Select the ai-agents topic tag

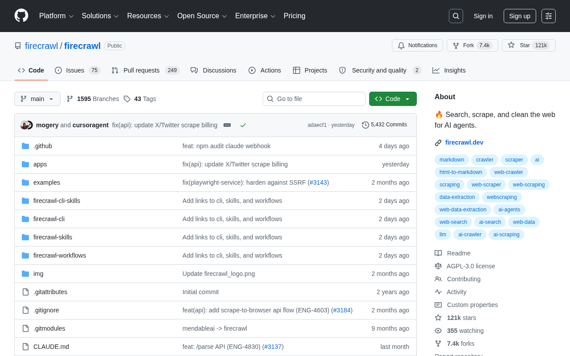509,210
